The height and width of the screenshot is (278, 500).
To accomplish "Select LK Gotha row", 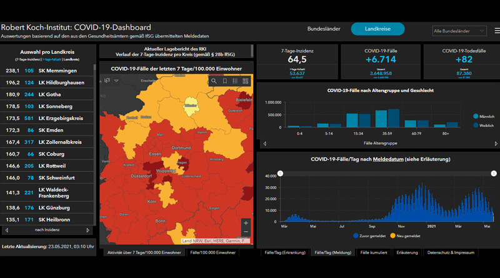I will [x=47, y=94].
